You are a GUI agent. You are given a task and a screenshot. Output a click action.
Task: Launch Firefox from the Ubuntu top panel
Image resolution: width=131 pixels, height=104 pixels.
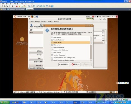click(x=32, y=17)
